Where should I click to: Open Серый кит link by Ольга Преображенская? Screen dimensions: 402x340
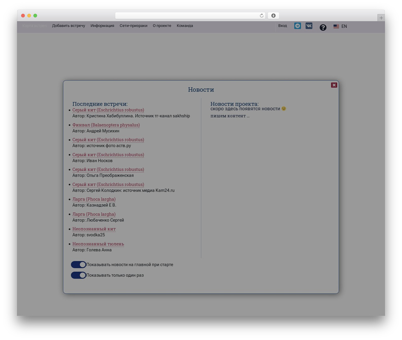coord(108,169)
